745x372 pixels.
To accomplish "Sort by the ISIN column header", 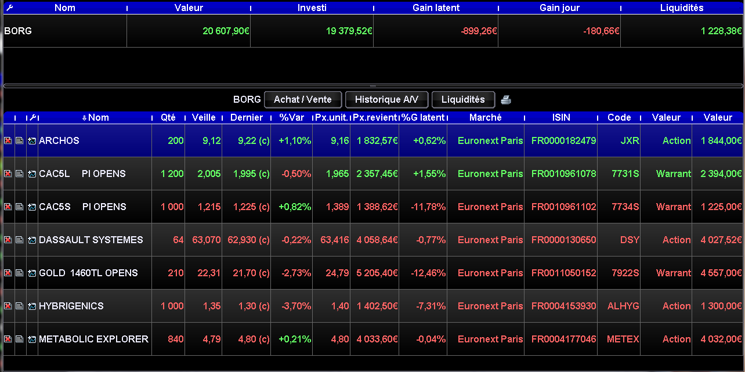I will tap(561, 117).
